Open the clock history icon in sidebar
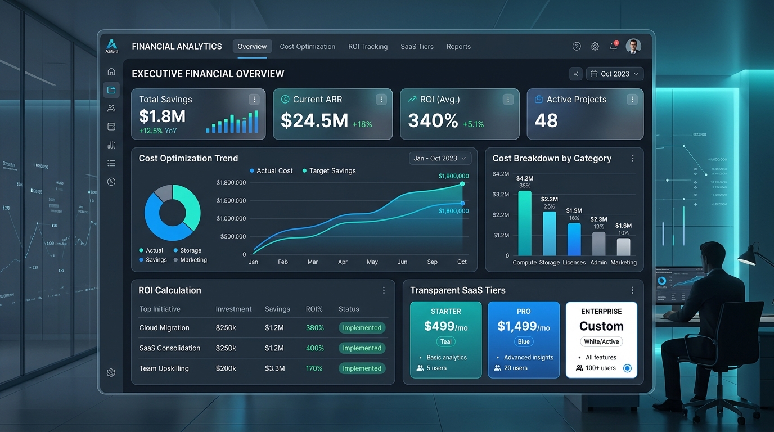The width and height of the screenshot is (774, 432). [111, 181]
